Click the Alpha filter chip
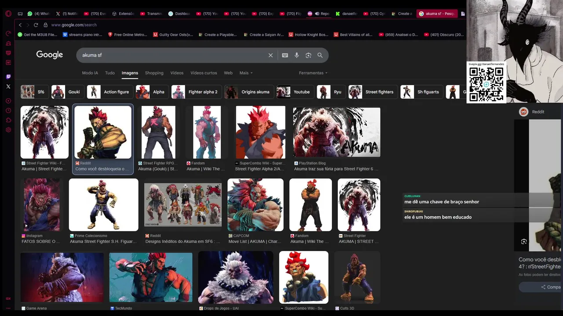 pos(152,92)
